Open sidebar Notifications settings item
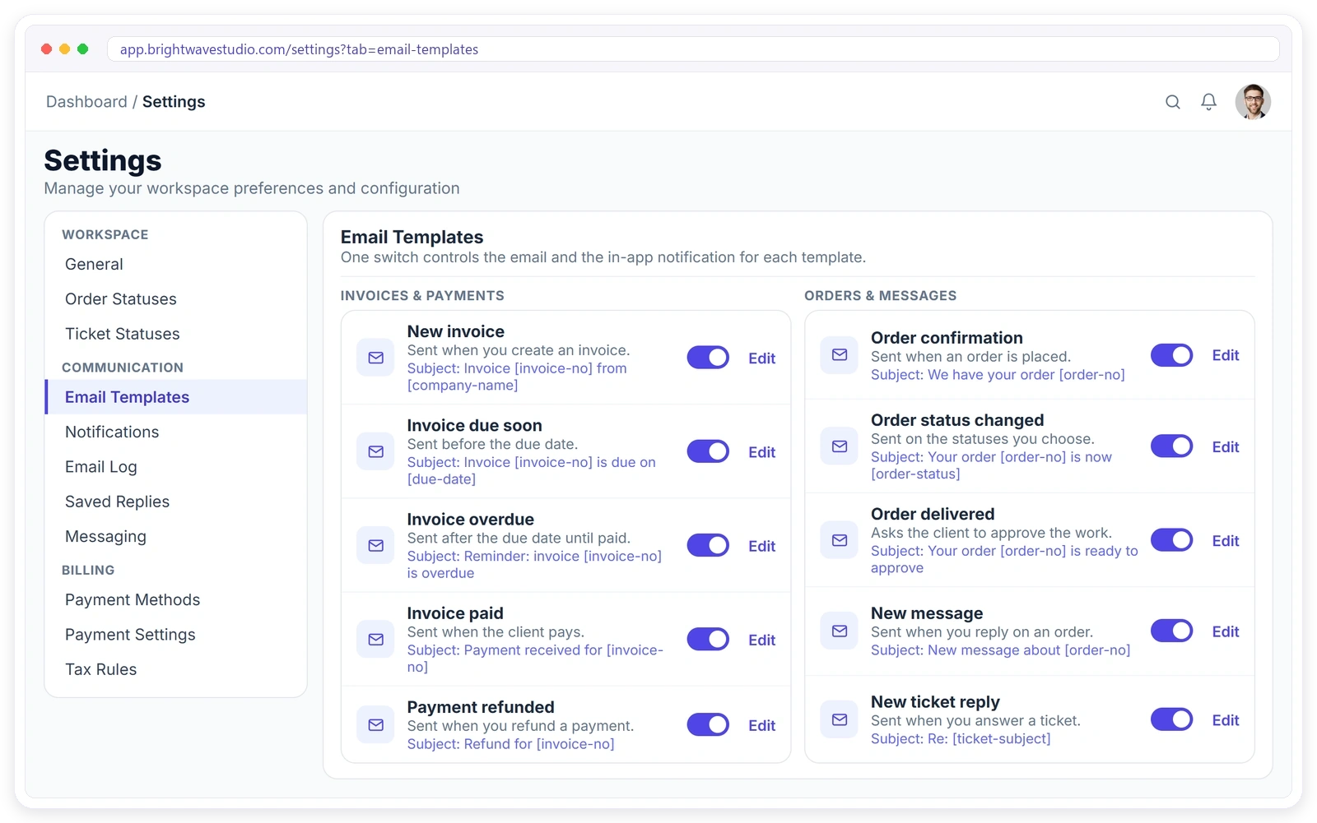This screenshot has width=1317, height=823. [x=176, y=432]
